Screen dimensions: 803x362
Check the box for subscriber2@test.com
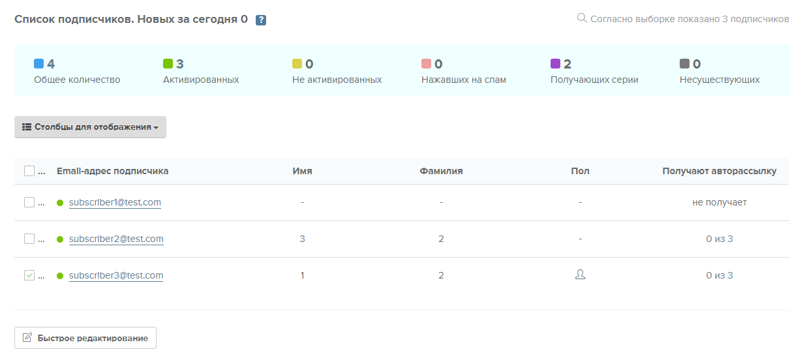pos(29,239)
